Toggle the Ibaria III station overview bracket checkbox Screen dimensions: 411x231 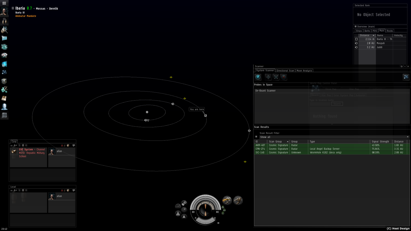click(356, 39)
